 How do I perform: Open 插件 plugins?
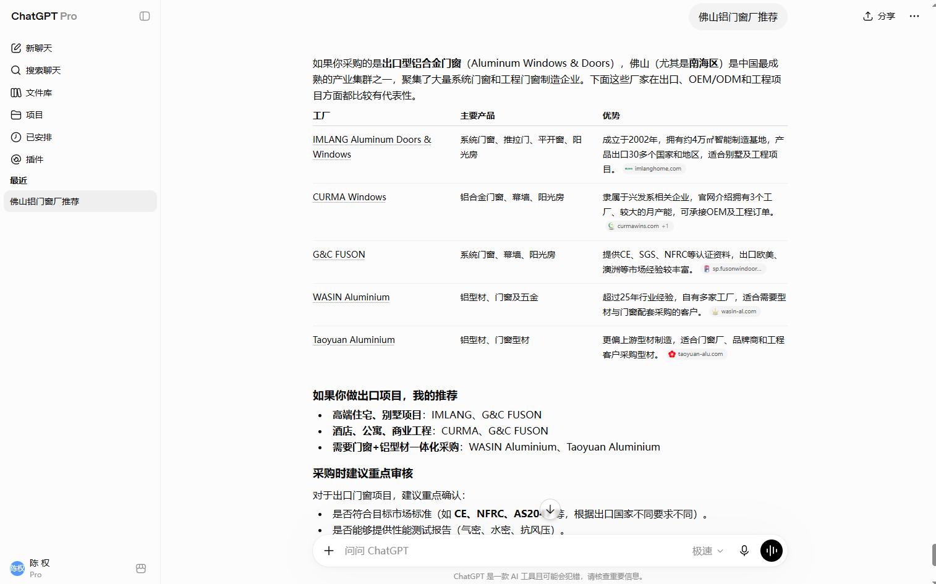tap(80, 159)
